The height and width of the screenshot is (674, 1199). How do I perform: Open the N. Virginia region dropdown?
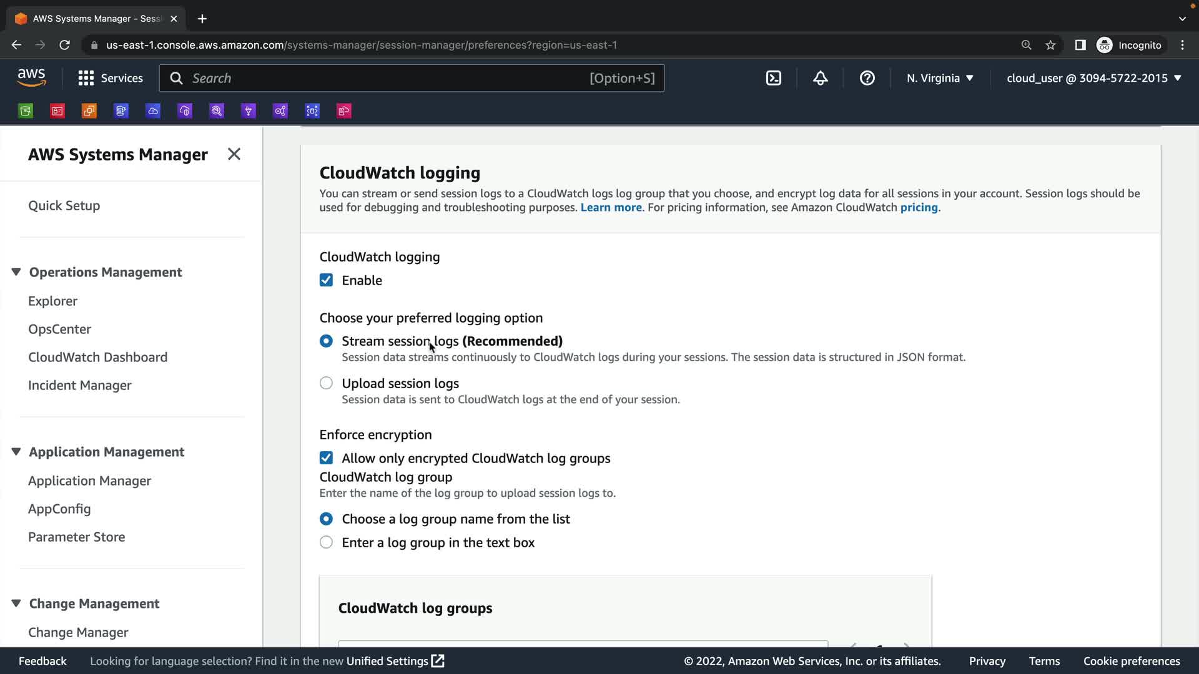[940, 78]
